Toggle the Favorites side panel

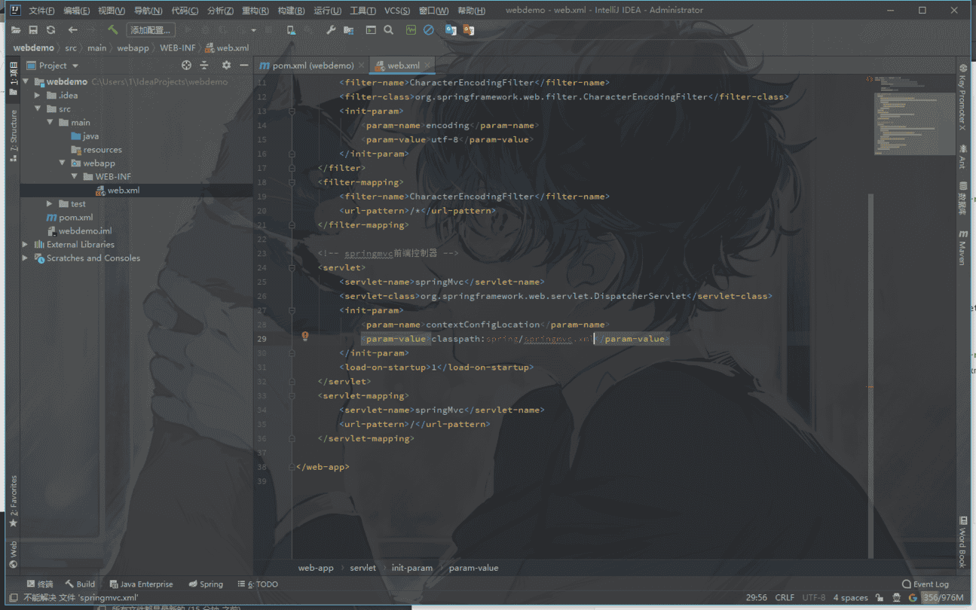click(13, 501)
